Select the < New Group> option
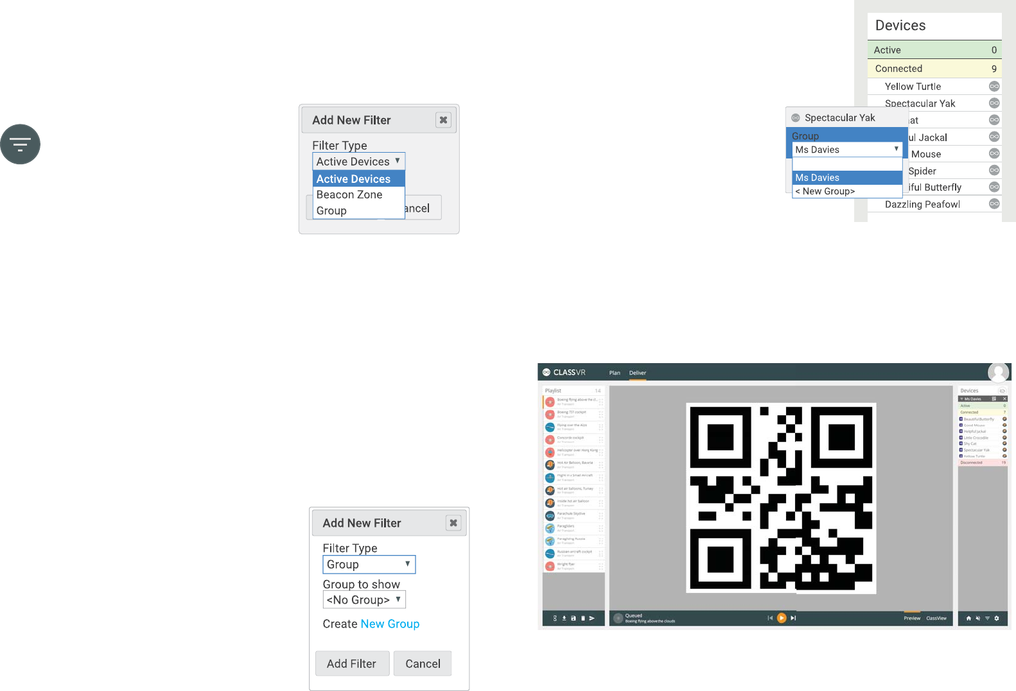The width and height of the screenshot is (1016, 691). pyautogui.click(x=847, y=191)
